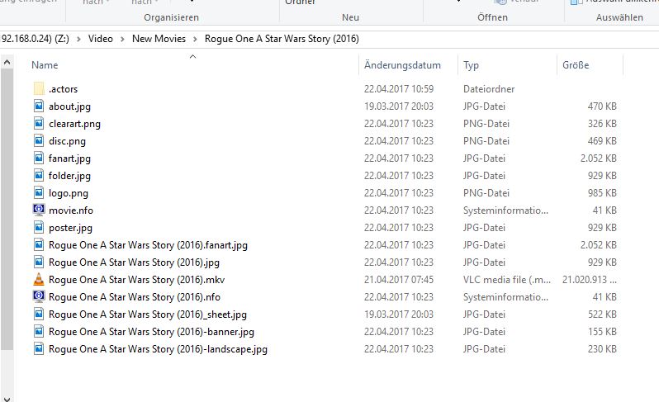Click icon of Rogue One (2016)-banner.jpg
The height and width of the screenshot is (402, 659).
point(39,332)
